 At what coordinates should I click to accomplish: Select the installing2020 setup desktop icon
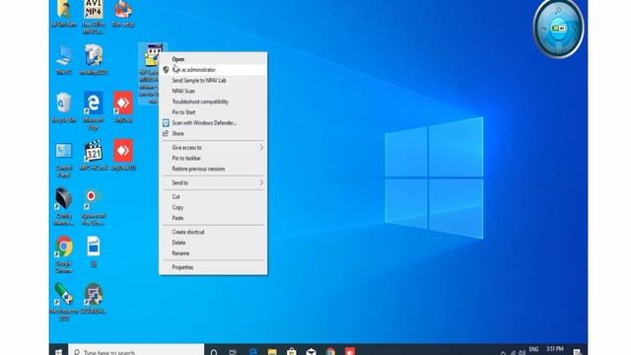[x=94, y=59]
